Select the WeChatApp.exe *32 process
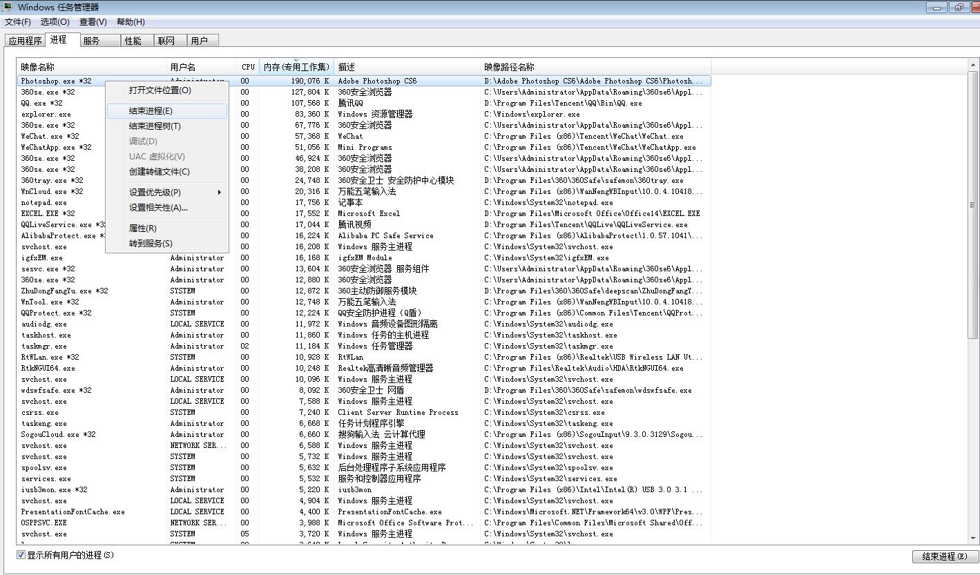Viewport: 980px width, 575px height. pyautogui.click(x=364, y=147)
